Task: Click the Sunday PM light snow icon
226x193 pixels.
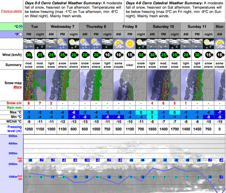Action: [197, 44]
